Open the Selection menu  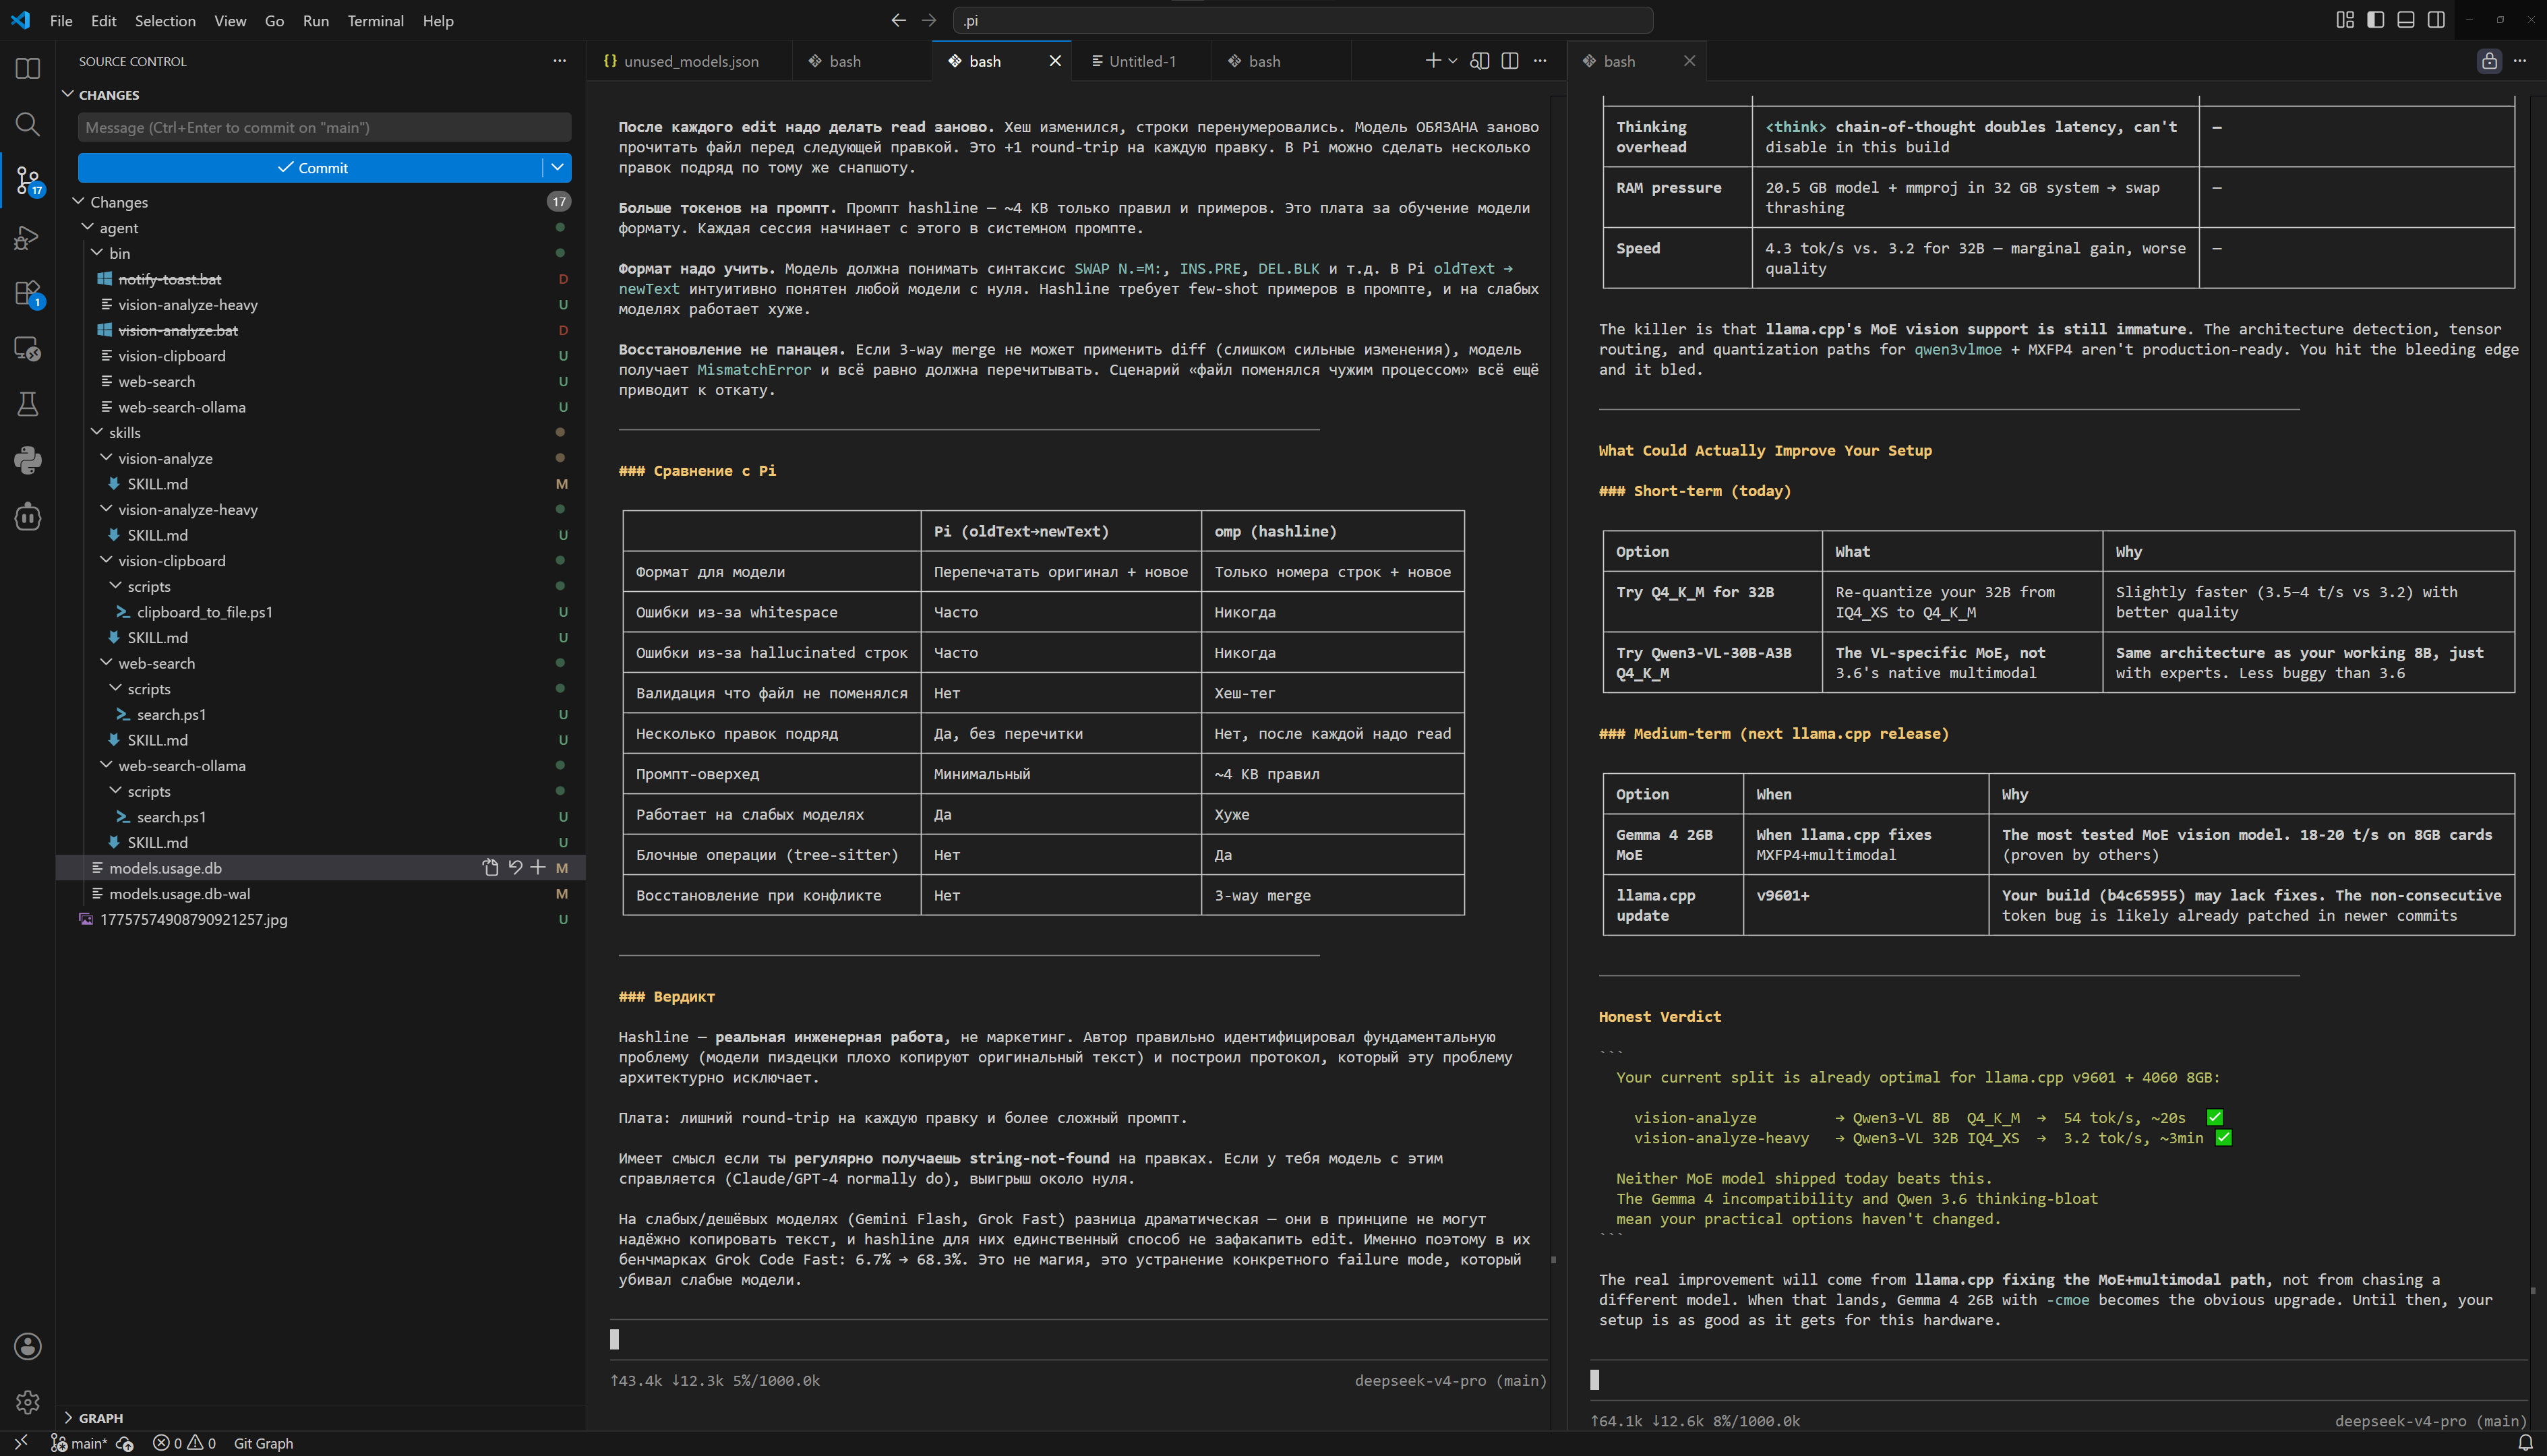tap(165, 20)
